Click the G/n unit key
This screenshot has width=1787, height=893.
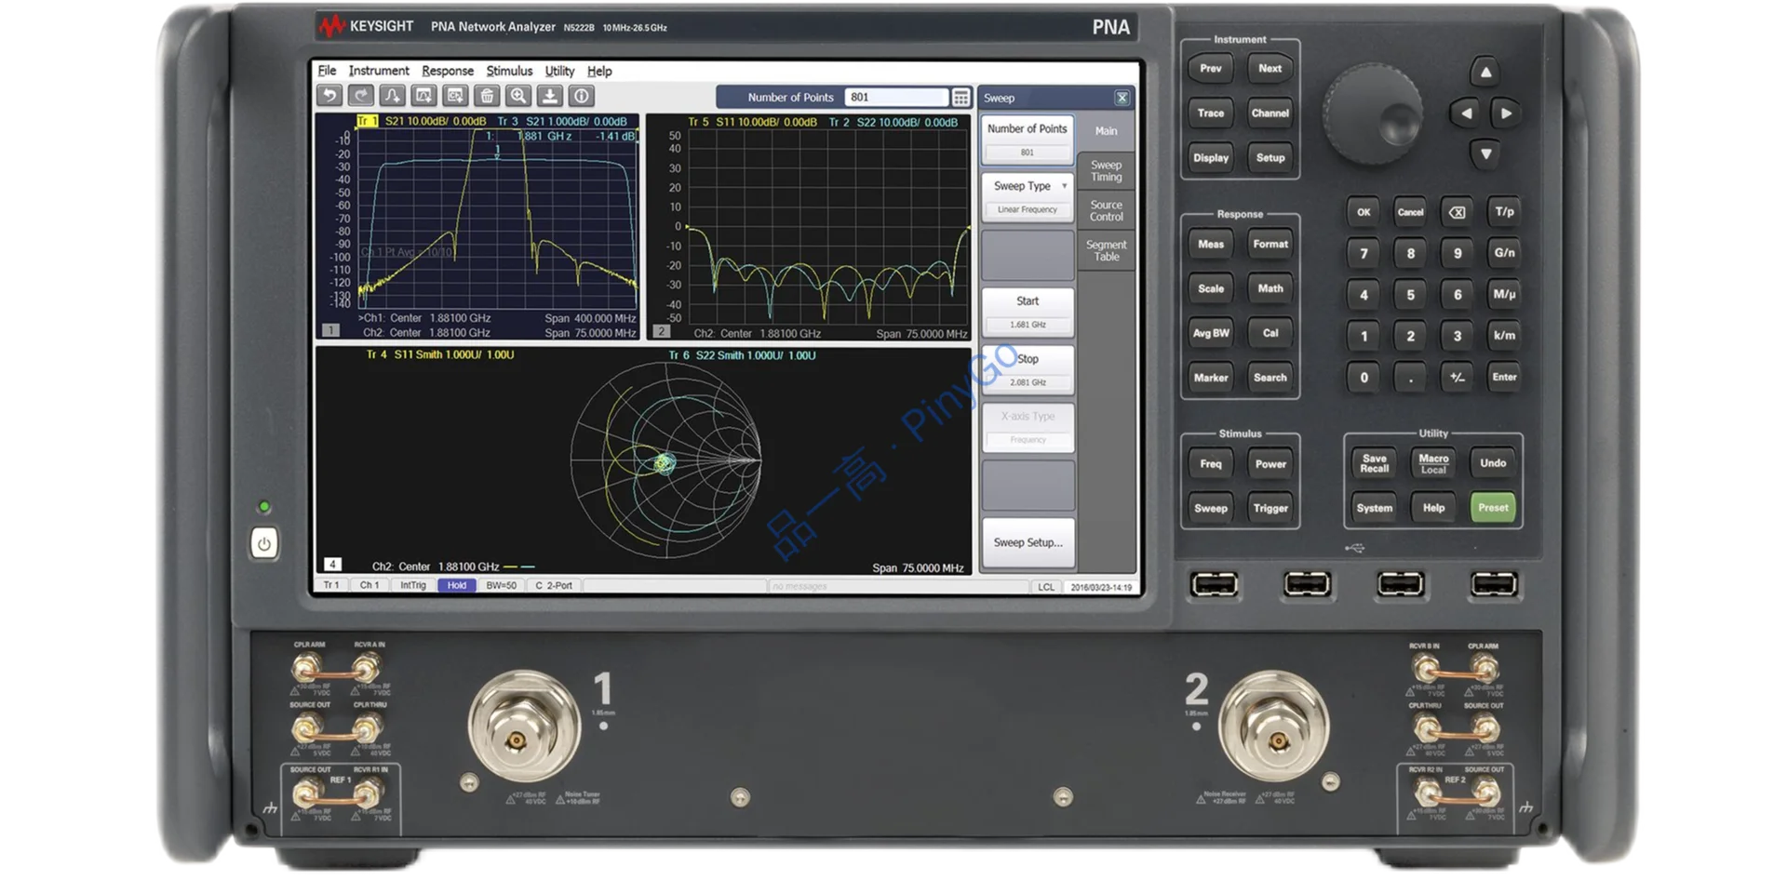click(x=1504, y=253)
